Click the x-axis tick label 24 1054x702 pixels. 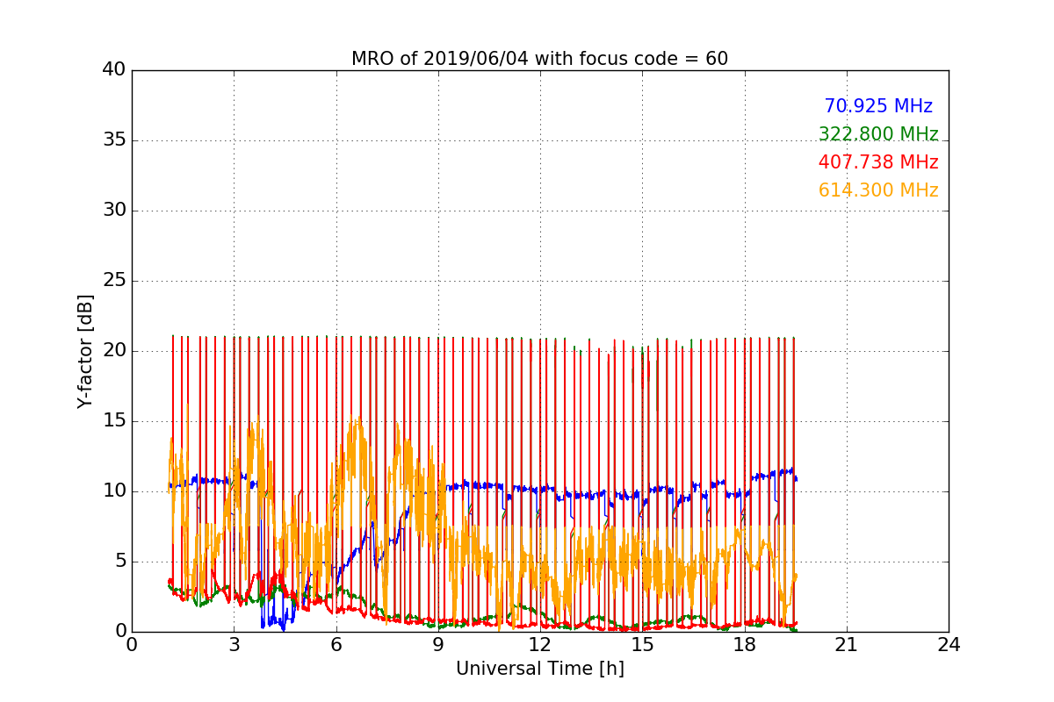coord(949,645)
